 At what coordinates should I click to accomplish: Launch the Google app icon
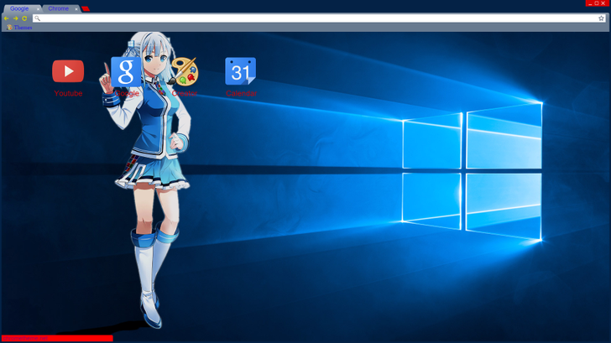click(126, 71)
